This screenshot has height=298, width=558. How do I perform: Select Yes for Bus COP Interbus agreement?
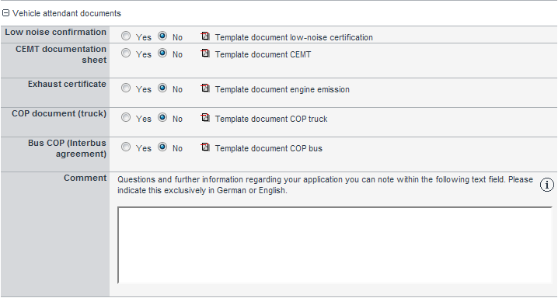tap(126, 147)
